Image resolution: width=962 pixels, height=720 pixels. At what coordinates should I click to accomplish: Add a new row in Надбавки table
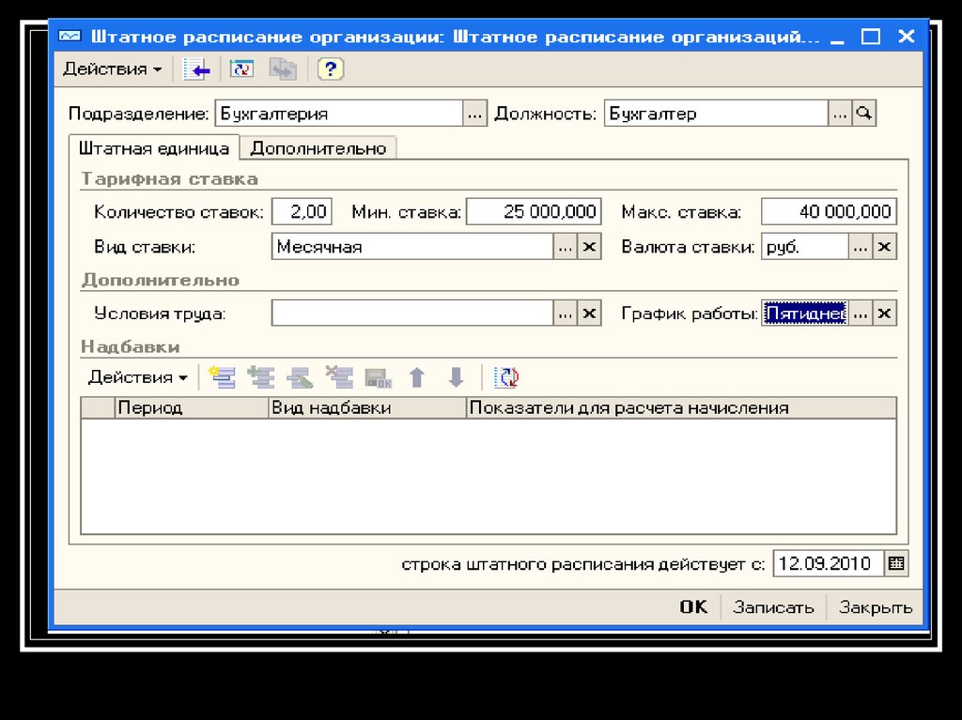[x=222, y=377]
